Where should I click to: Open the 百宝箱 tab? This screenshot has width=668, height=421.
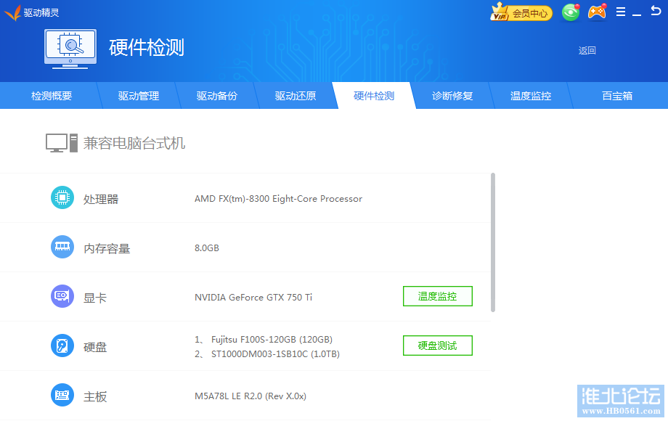[x=617, y=96]
